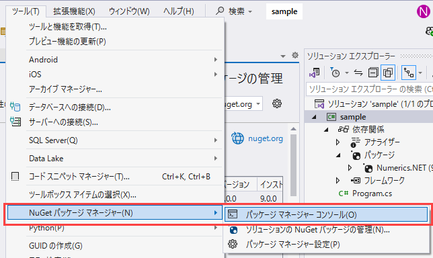Toggle Show All Files icon
The height and width of the screenshot is (258, 433).
pyautogui.click(x=388, y=73)
